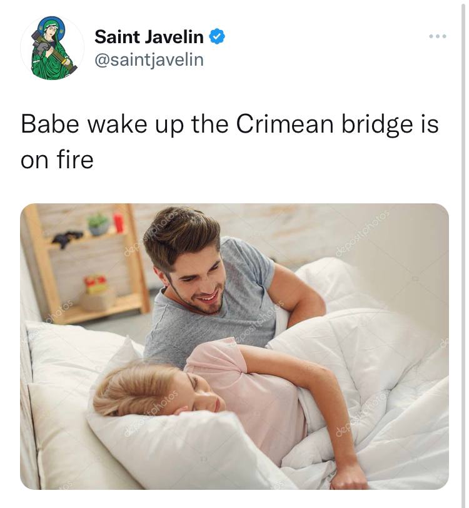Image resolution: width=469 pixels, height=508 pixels.
Task: Click the red item on the shelf
Action: point(119,223)
